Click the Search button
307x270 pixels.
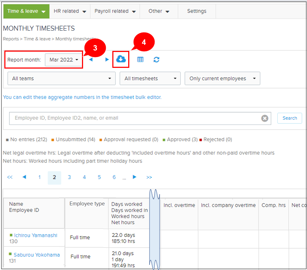tap(289, 118)
